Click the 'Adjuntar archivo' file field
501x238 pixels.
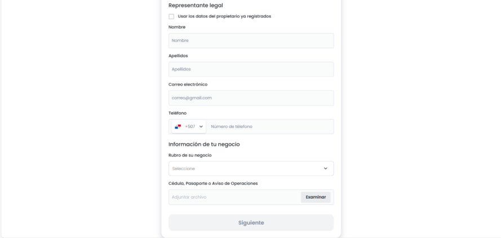234,197
